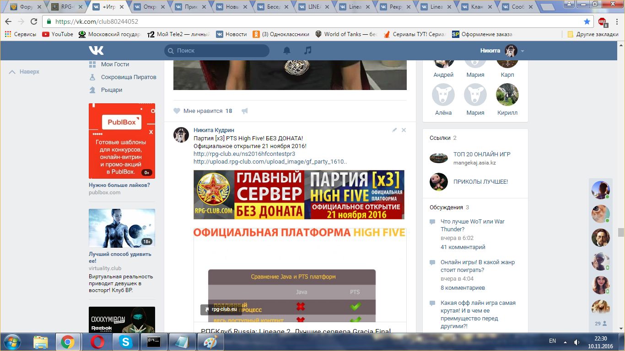Screen dimensions: 625x351
Task: Open the Главный Сервер High Five banner
Action: (x=299, y=195)
